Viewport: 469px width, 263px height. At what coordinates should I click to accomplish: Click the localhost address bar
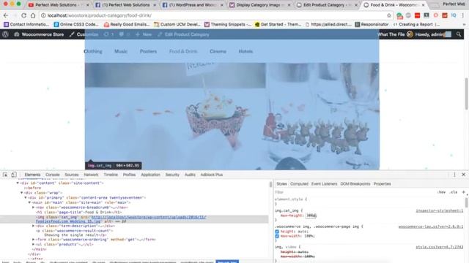(215, 15)
